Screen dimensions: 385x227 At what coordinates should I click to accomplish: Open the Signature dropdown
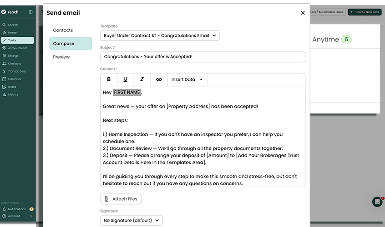(131, 220)
